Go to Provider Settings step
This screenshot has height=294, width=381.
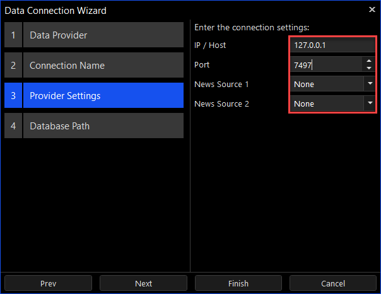(103, 96)
